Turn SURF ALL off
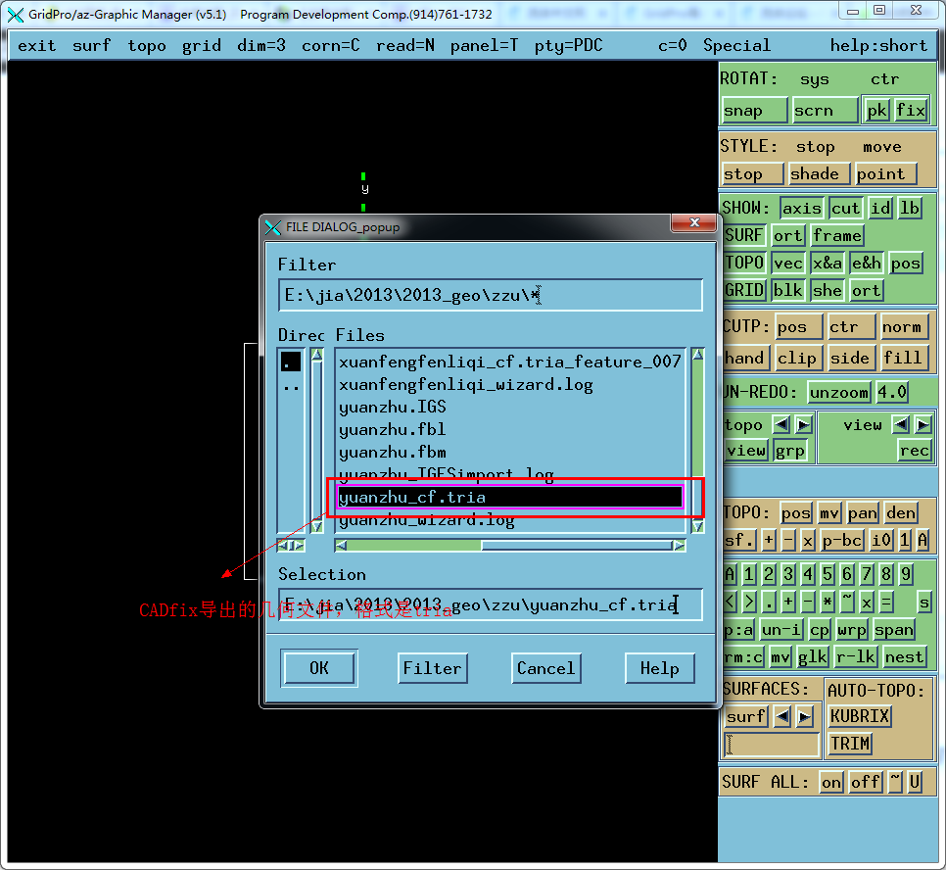This screenshot has width=946, height=870. point(866,782)
